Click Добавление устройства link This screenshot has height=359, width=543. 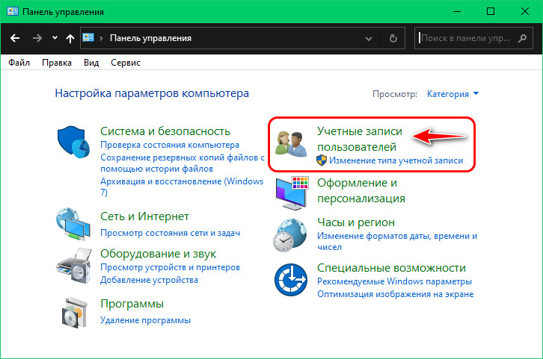[149, 280]
